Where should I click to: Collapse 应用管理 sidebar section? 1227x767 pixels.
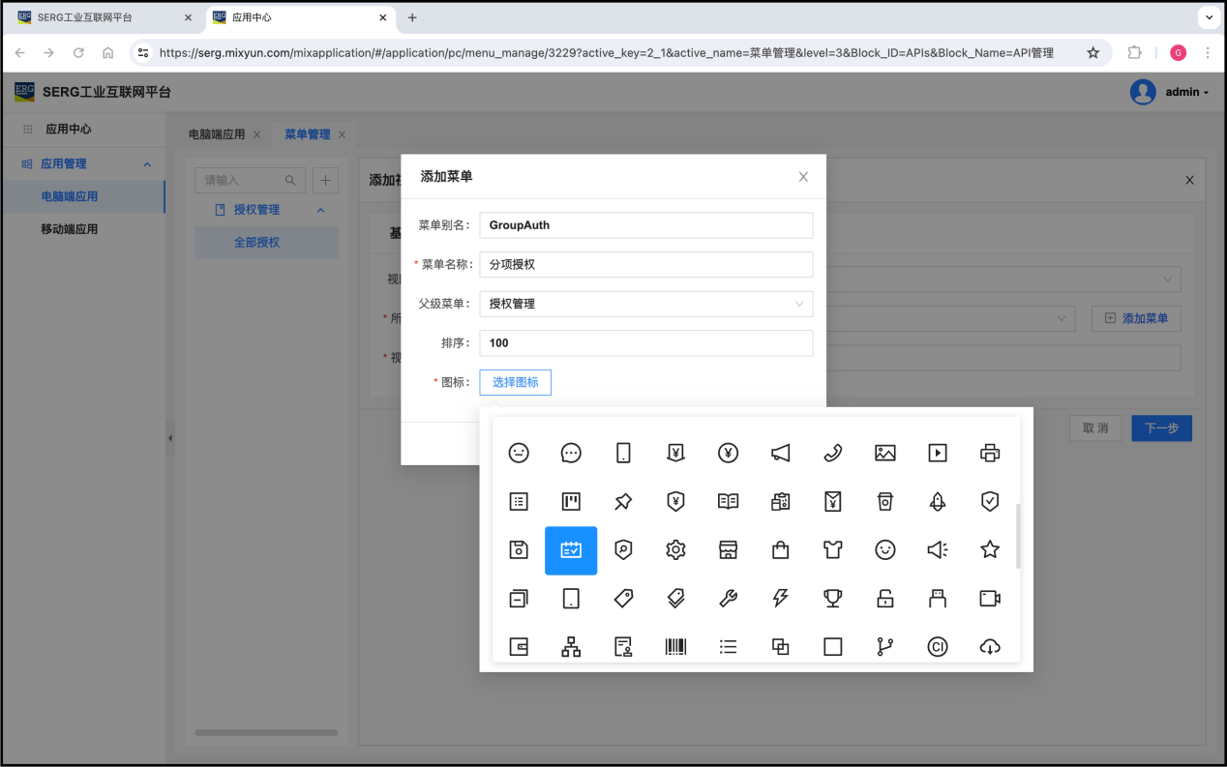click(x=147, y=164)
